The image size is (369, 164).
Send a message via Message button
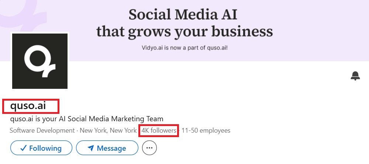click(x=107, y=148)
